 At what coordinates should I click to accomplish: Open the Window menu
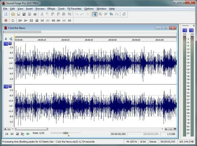pos(101,9)
